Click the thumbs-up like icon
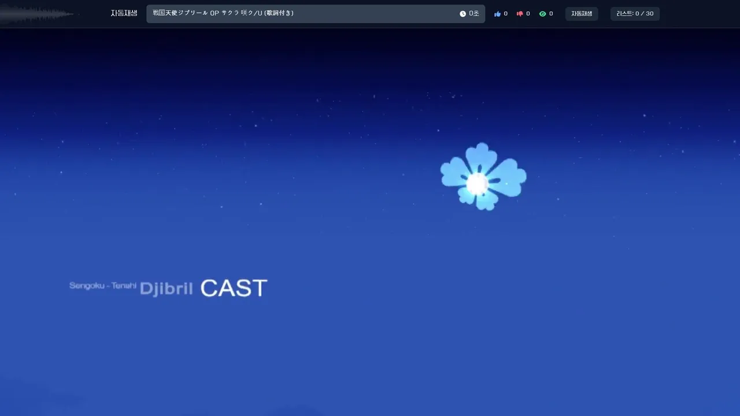740x416 pixels. coord(497,14)
